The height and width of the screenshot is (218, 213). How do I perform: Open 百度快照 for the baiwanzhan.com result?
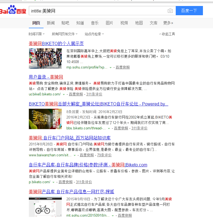[x=87, y=155]
